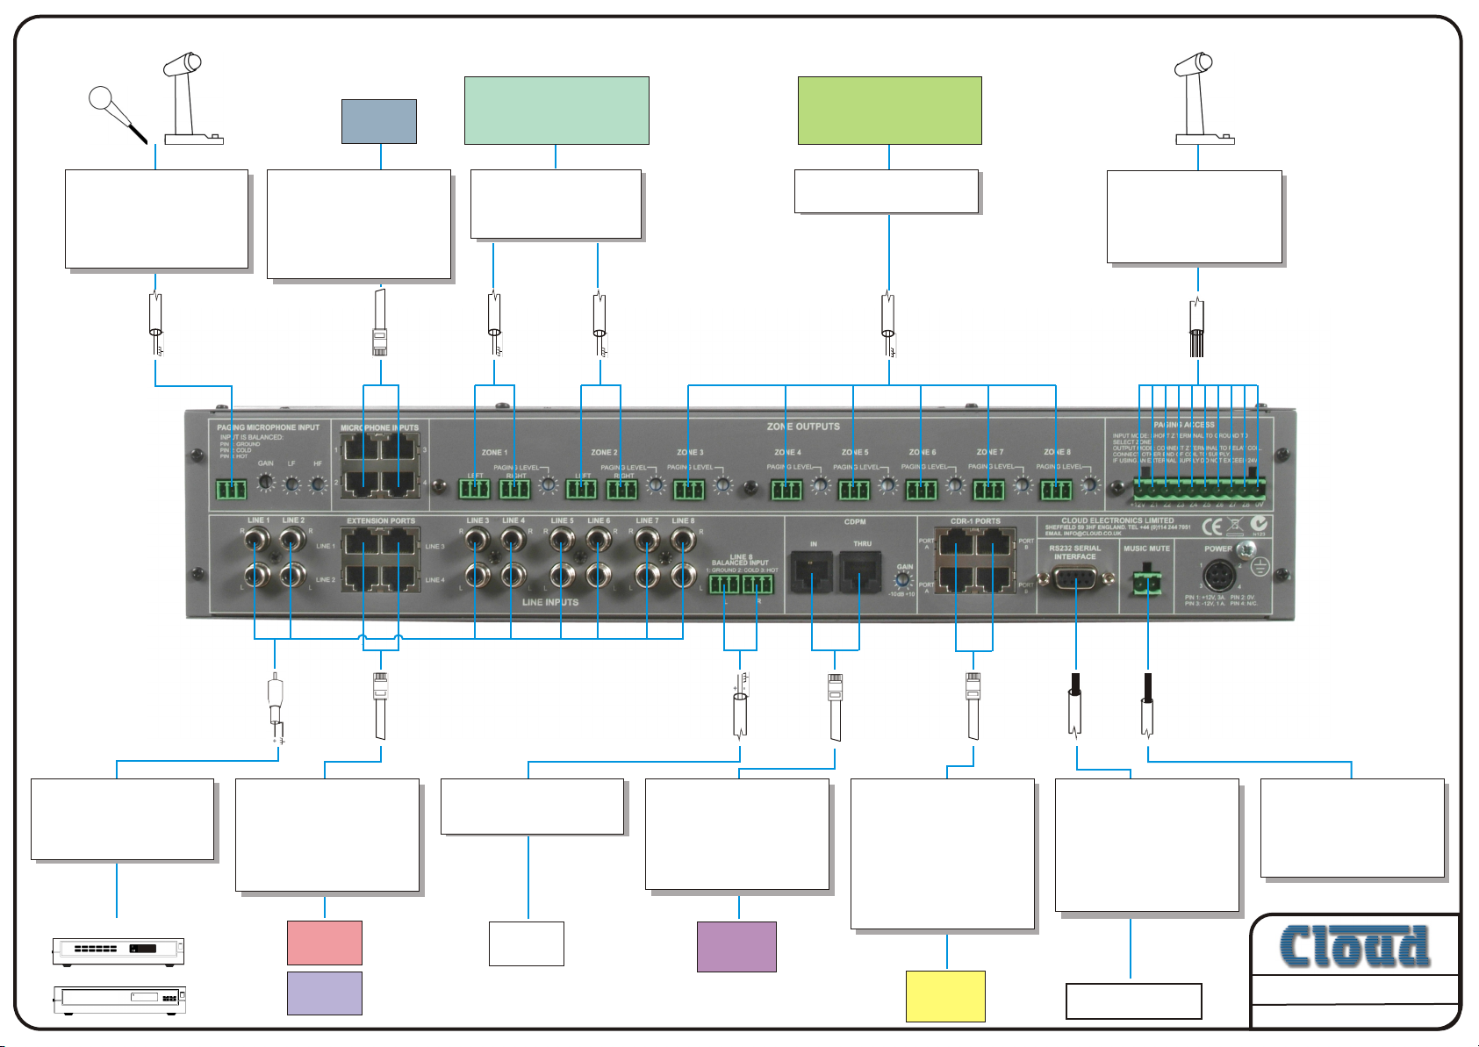Image resolution: width=1479 pixels, height=1047 pixels.
Task: Click the RS232 serial interface D-sub port
Action: 1074,580
